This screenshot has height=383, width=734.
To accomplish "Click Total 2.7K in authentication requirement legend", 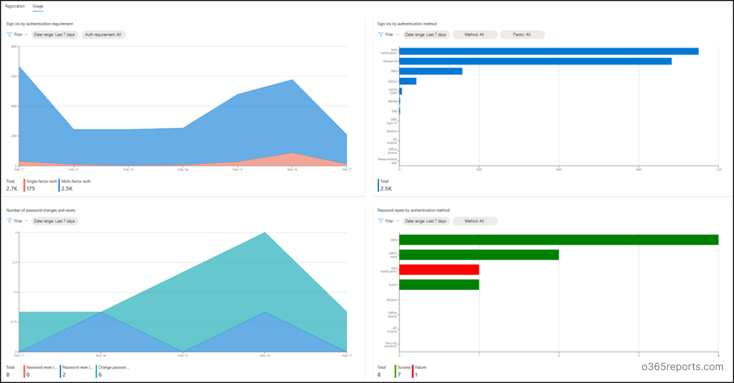I will 11,185.
